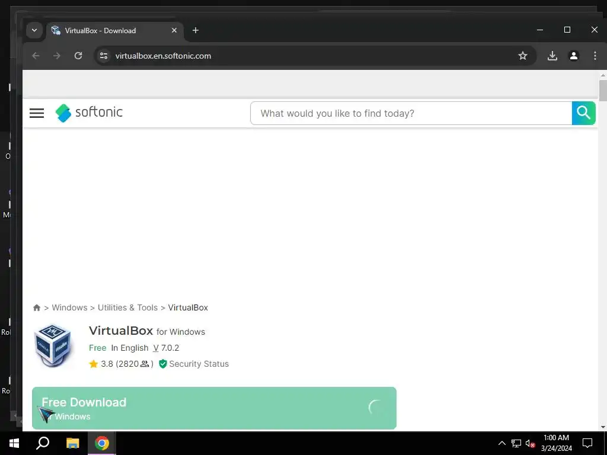Open the Security Status link
This screenshot has width=607, height=455.
[x=199, y=364]
